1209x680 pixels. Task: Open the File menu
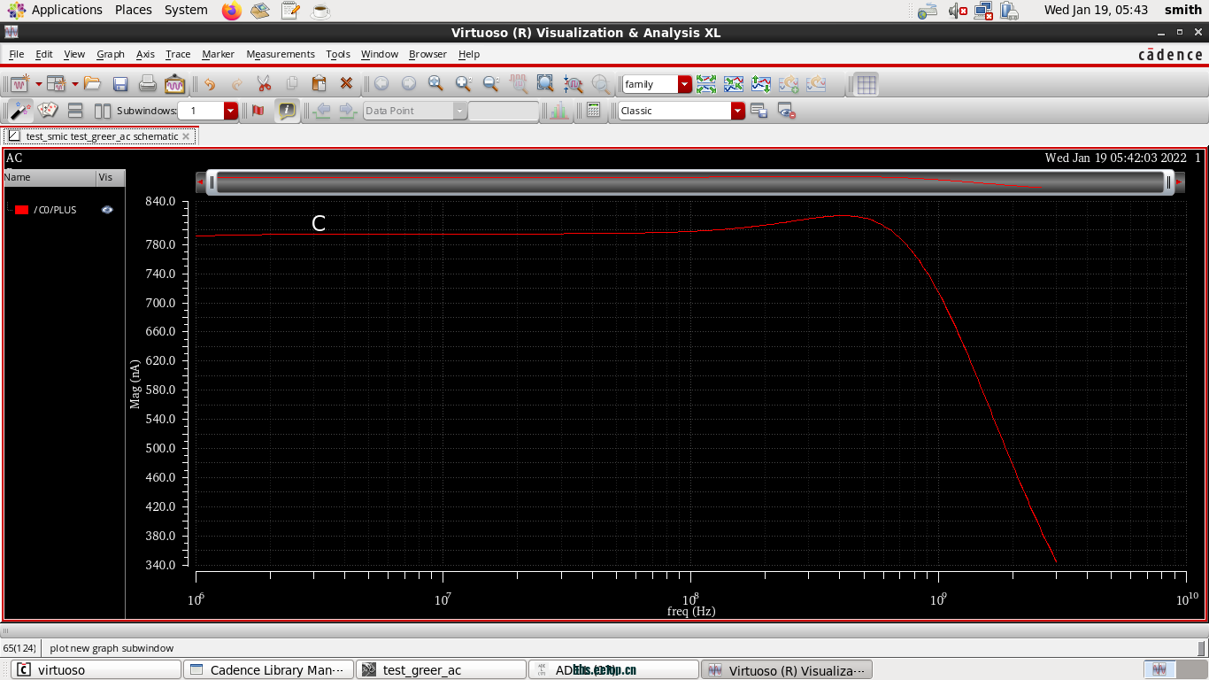16,54
